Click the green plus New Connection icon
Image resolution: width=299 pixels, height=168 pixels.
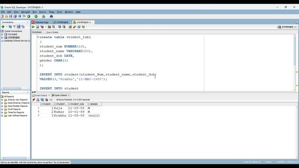pos(3,27)
